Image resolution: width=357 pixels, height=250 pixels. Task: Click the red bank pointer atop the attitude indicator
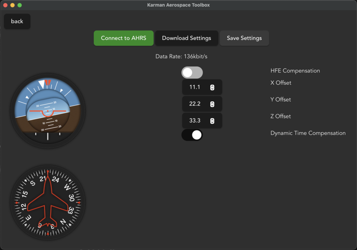[48, 83]
